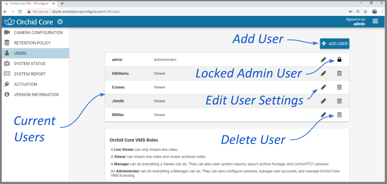
Task: Edit DJones user settings
Action: pos(323,87)
